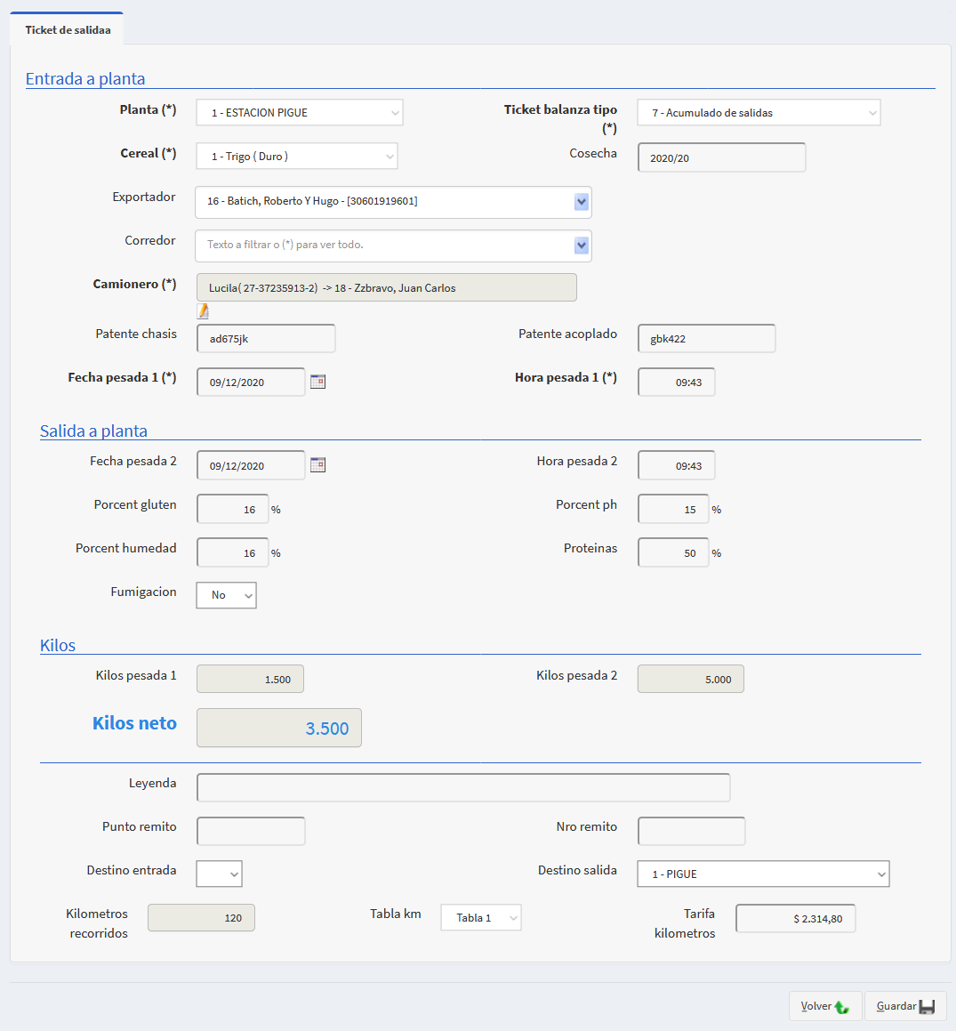Click the Volver button

(x=824, y=1006)
